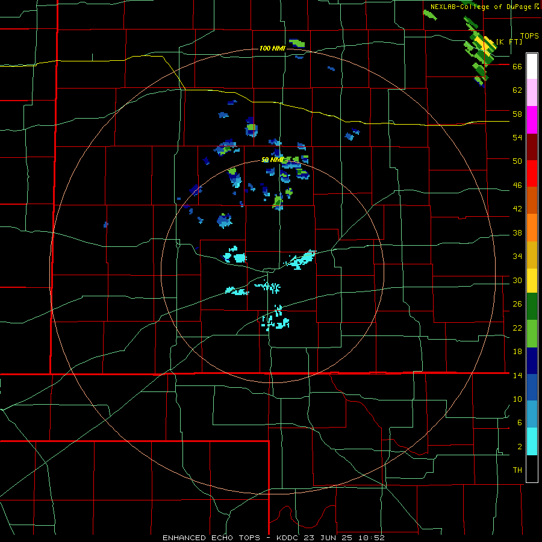Click the magenta legend color swatch
This screenshot has width=542, height=542.
[x=532, y=120]
